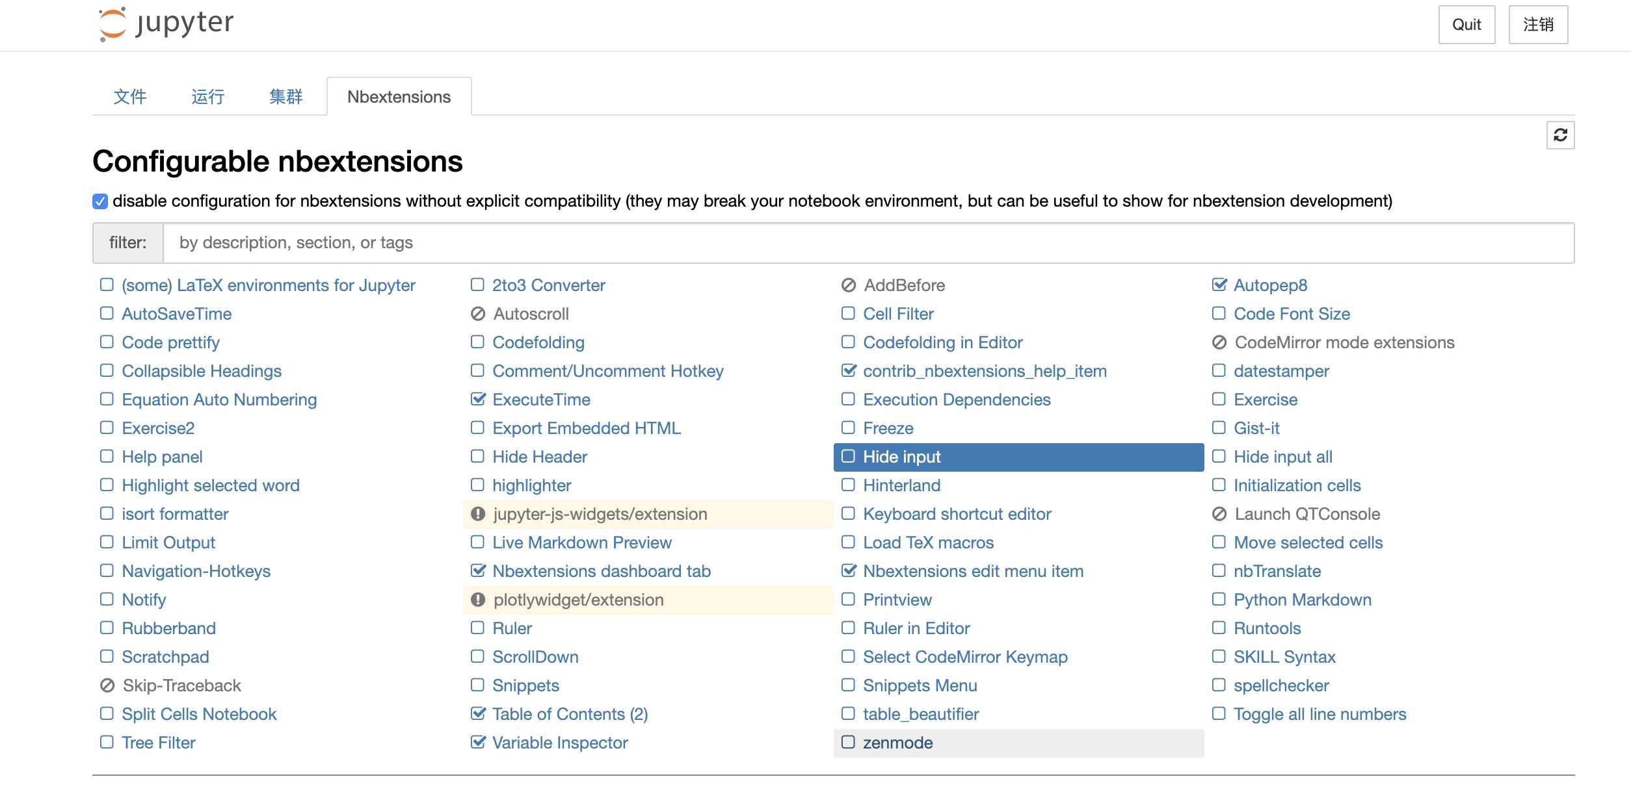Click the warning icon beside jupyter-js-widgets/extension

pyautogui.click(x=477, y=514)
